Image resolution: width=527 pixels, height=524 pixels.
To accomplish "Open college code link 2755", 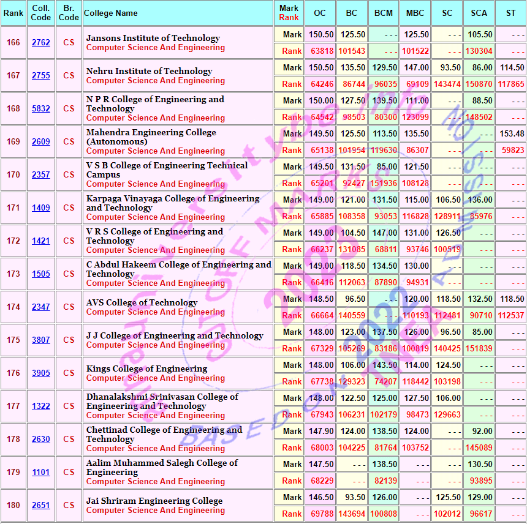I will click(x=41, y=75).
